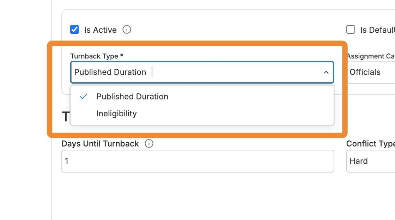Click the Is Default label text
The height and width of the screenshot is (220, 395).
click(x=377, y=30)
